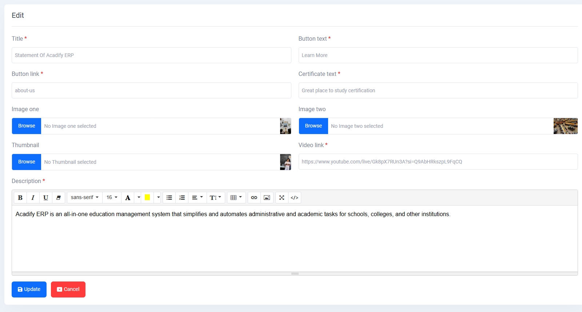Viewport: 582px width, 312px height.
Task: Open the paragraph alignment dropdown
Action: (x=198, y=198)
